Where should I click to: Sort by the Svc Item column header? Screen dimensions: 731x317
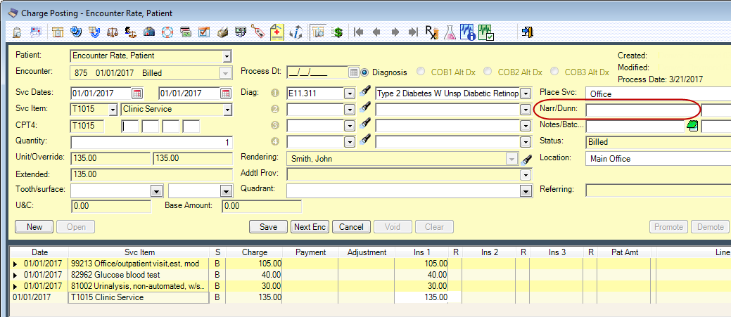tap(139, 252)
